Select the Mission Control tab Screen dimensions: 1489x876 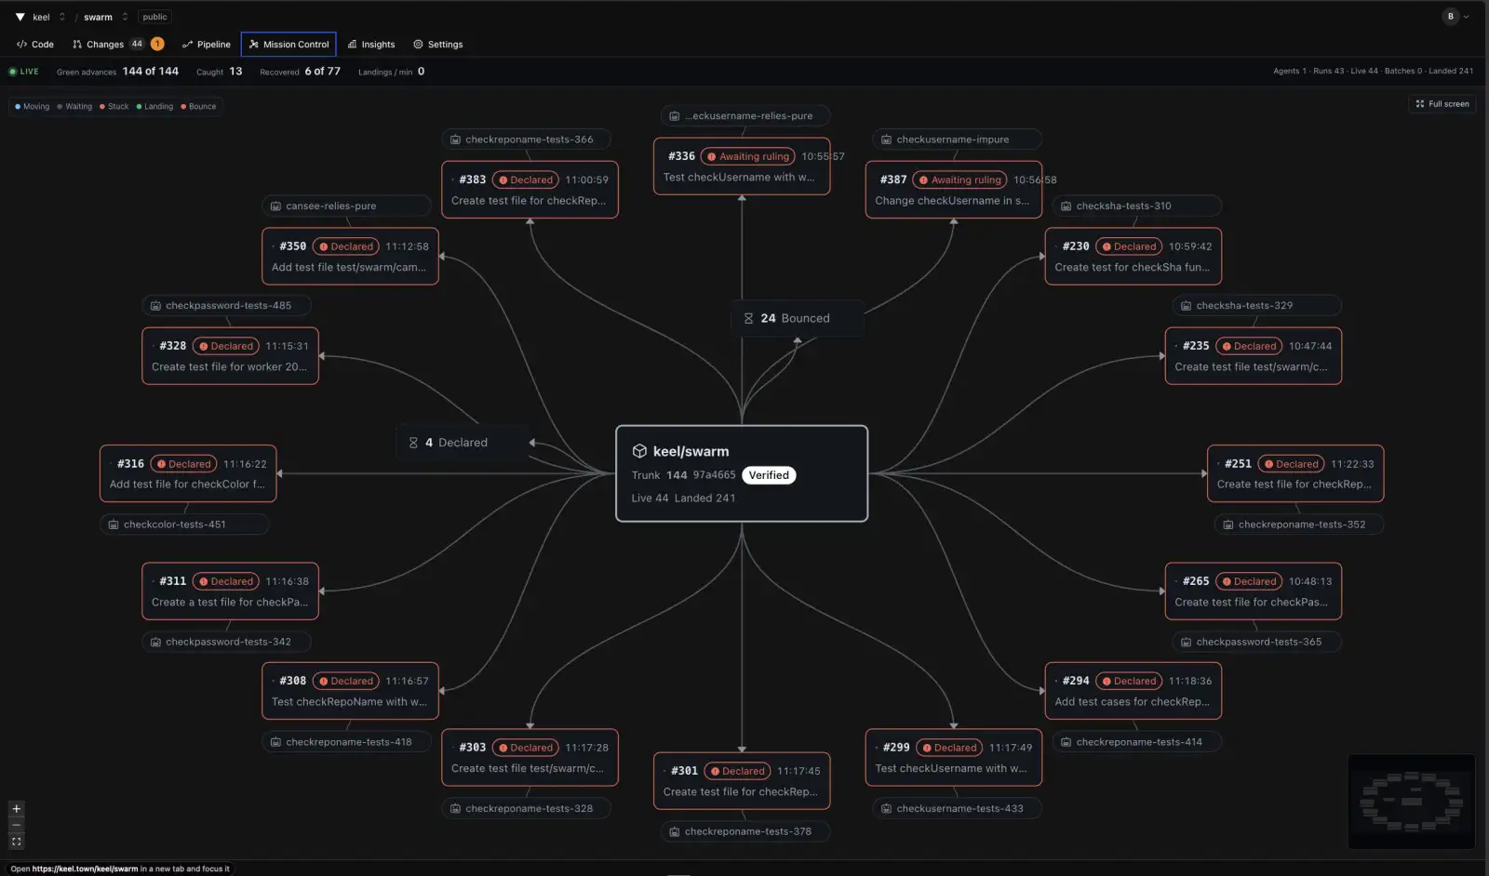click(x=288, y=45)
